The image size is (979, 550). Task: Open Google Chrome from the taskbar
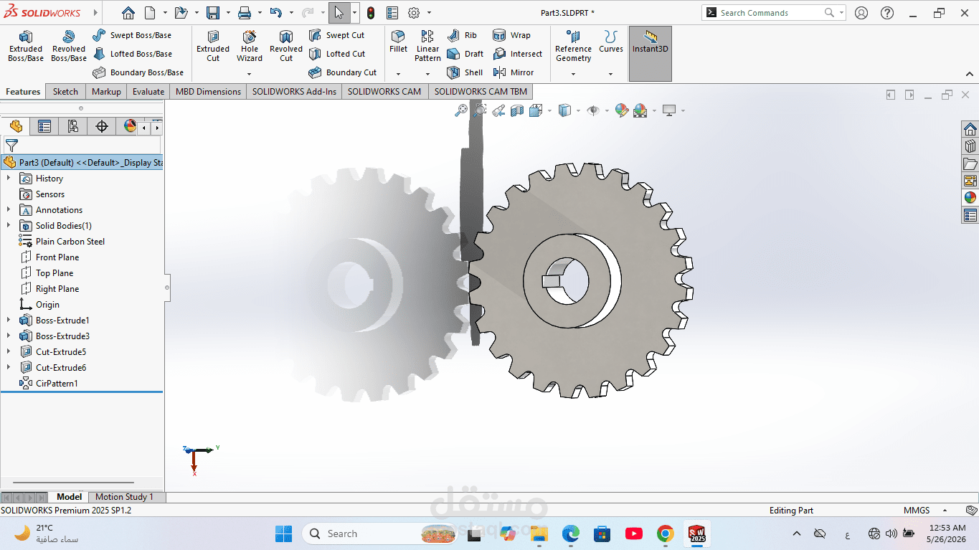tap(666, 534)
